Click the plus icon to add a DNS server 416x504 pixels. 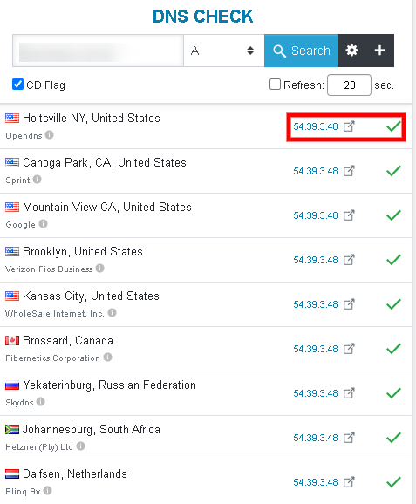[x=379, y=51]
